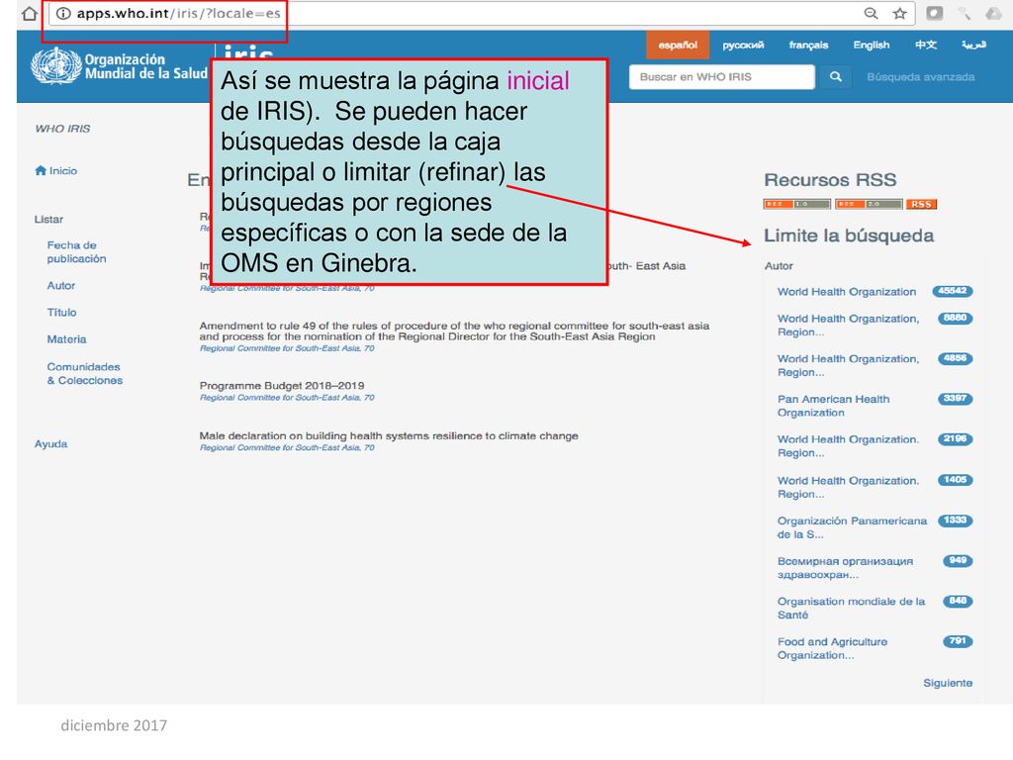Click the Buscar en WHO IRIS search field
Screen dimensions: 1013x760
721,77
